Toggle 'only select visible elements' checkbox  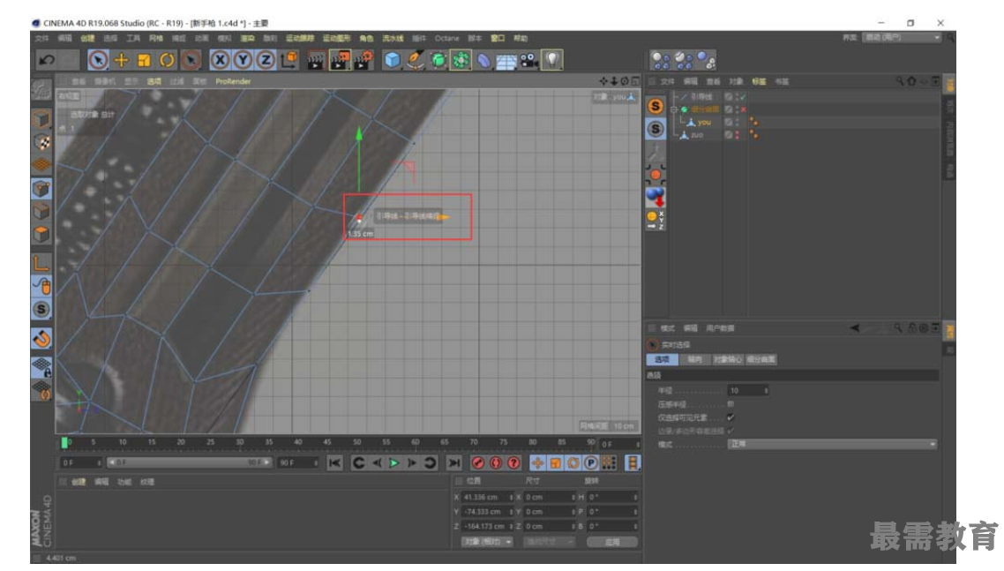(731, 417)
